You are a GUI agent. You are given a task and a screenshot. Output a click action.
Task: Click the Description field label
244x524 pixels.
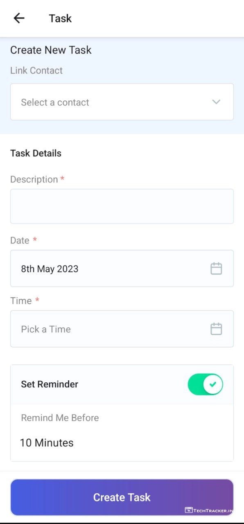[x=34, y=180]
